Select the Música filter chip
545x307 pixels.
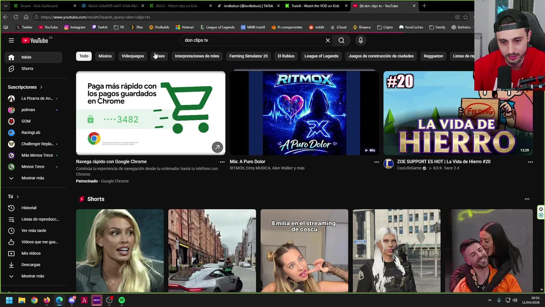click(x=105, y=56)
